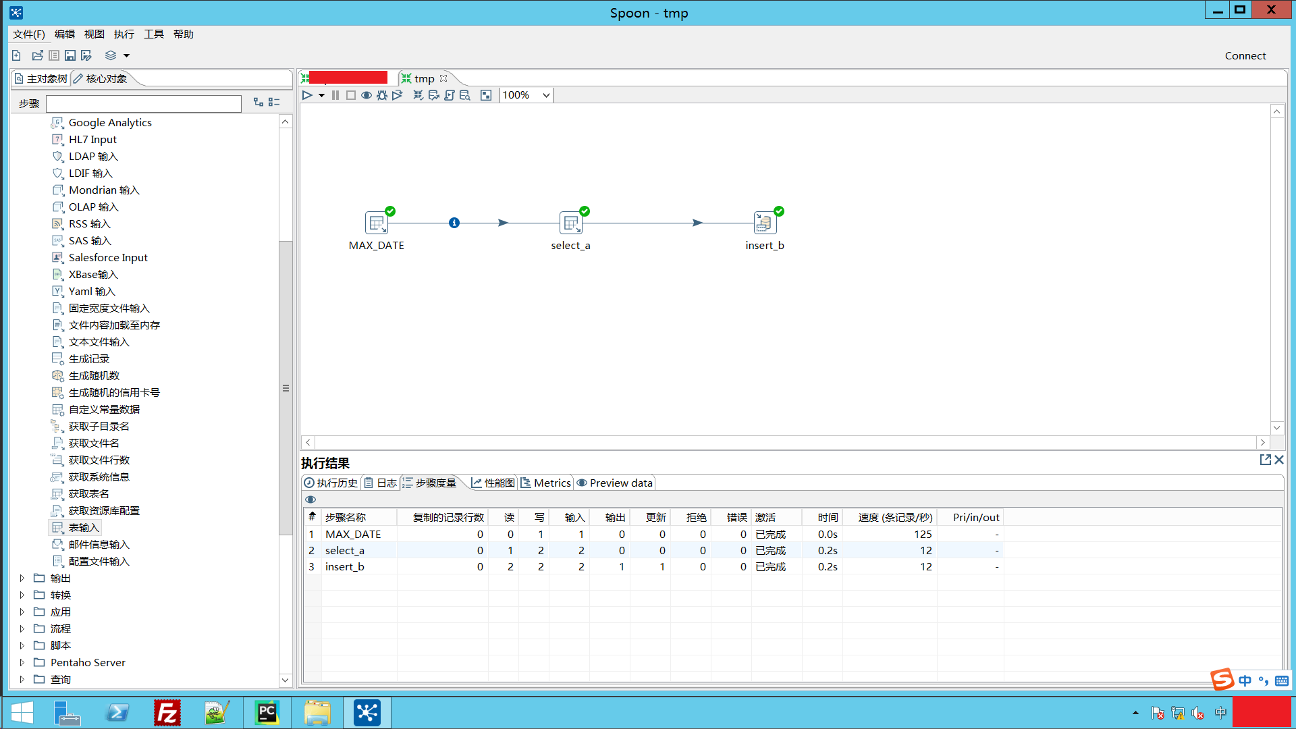Click the MAX_DATE step icon on canvas
Image resolution: width=1296 pixels, height=729 pixels.
coord(376,223)
